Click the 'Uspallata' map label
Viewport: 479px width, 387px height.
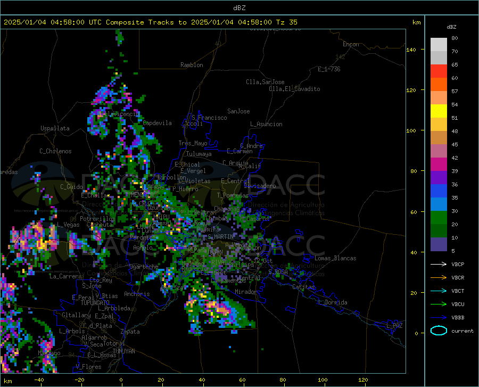tap(55, 129)
